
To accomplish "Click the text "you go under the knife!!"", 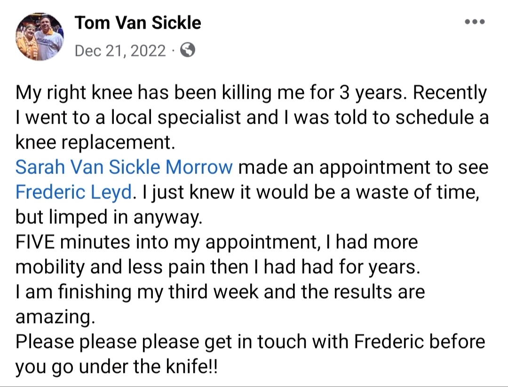I will coord(117,366).
